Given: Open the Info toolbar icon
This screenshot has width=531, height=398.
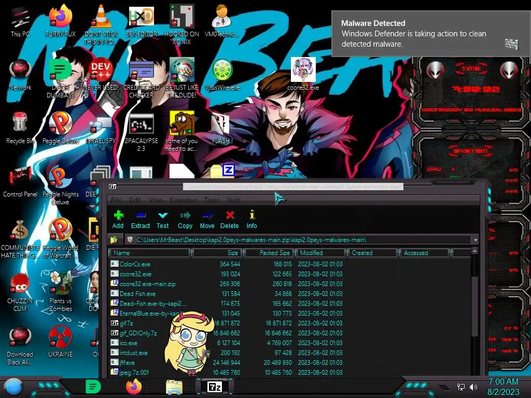Looking at the screenshot, I should pyautogui.click(x=251, y=219).
